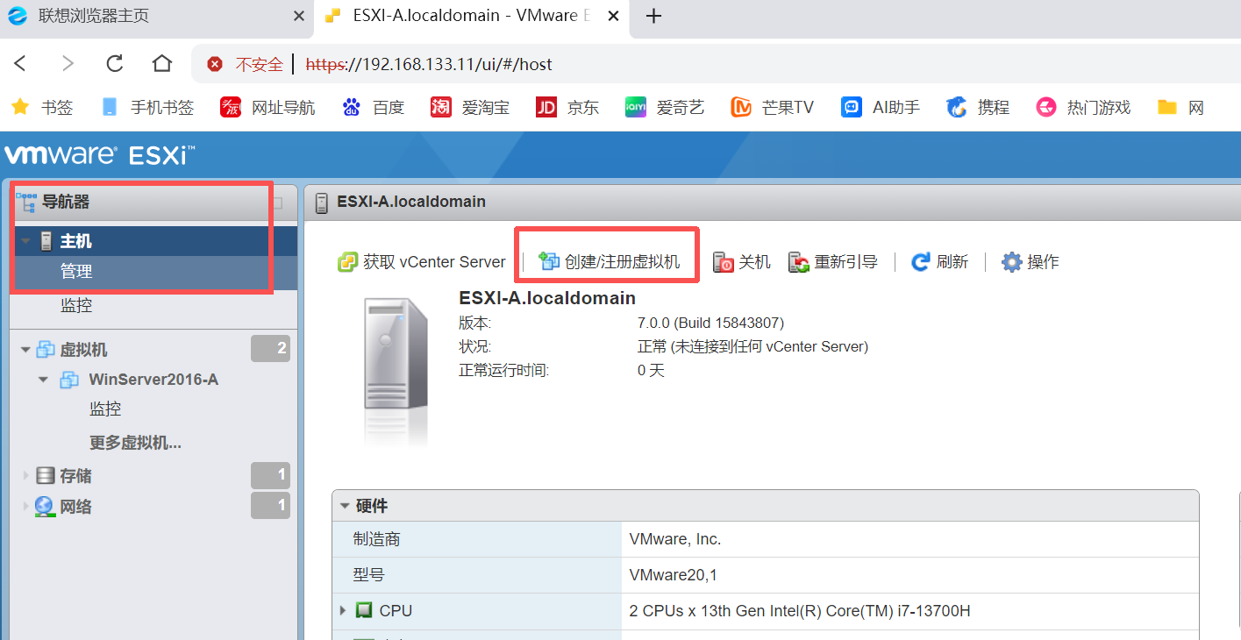Open the 网址导航 bookmark
Image resolution: width=1241 pixels, height=640 pixels.
(267, 107)
